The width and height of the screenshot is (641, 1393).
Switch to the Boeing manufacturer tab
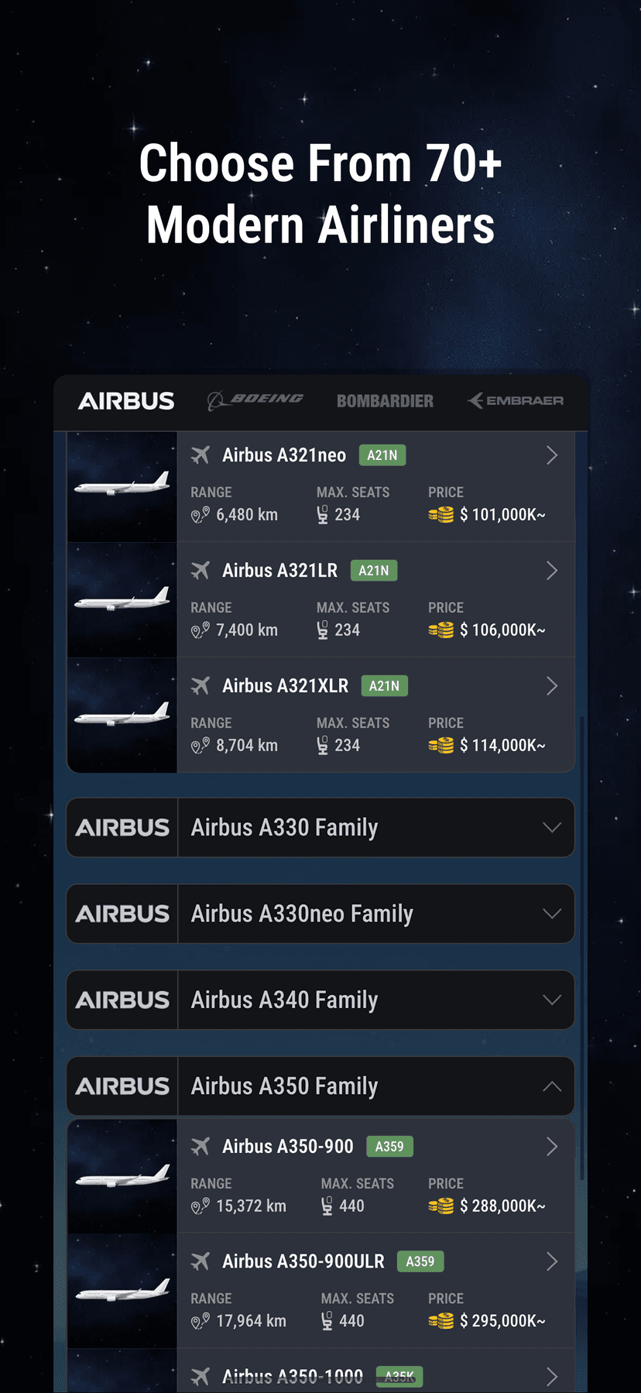point(254,400)
